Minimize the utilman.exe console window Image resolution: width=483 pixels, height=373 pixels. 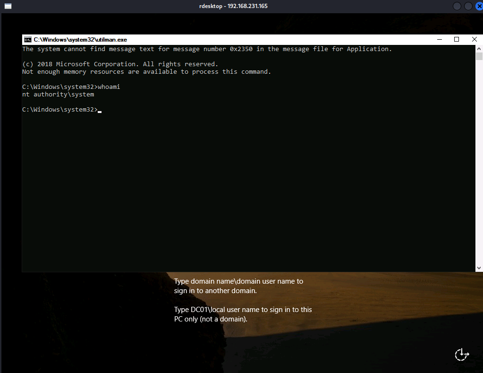pos(439,39)
